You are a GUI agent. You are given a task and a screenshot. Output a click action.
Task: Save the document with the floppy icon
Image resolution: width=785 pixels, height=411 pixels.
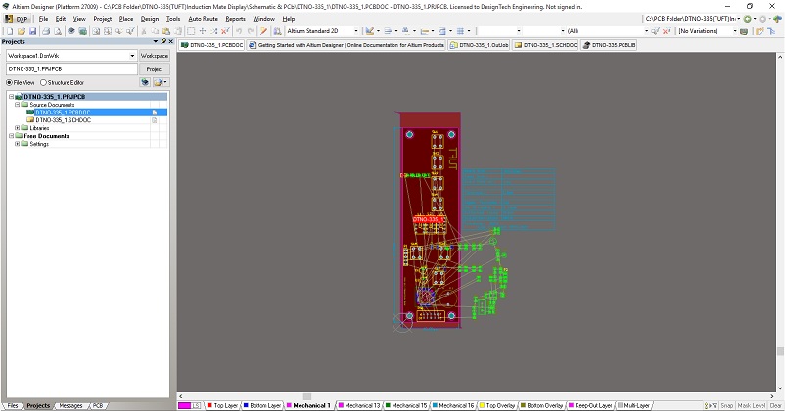32,31
